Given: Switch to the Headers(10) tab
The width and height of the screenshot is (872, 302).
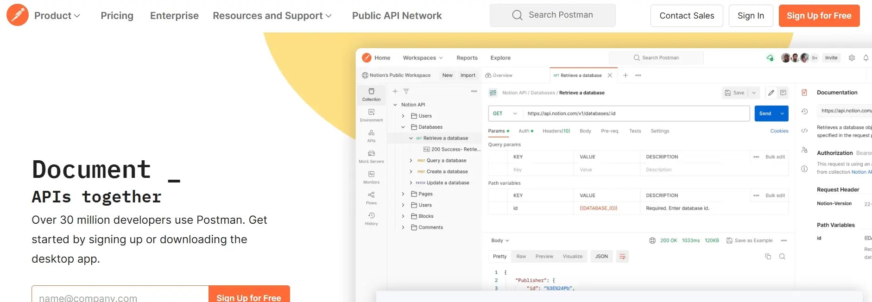Looking at the screenshot, I should (x=556, y=131).
